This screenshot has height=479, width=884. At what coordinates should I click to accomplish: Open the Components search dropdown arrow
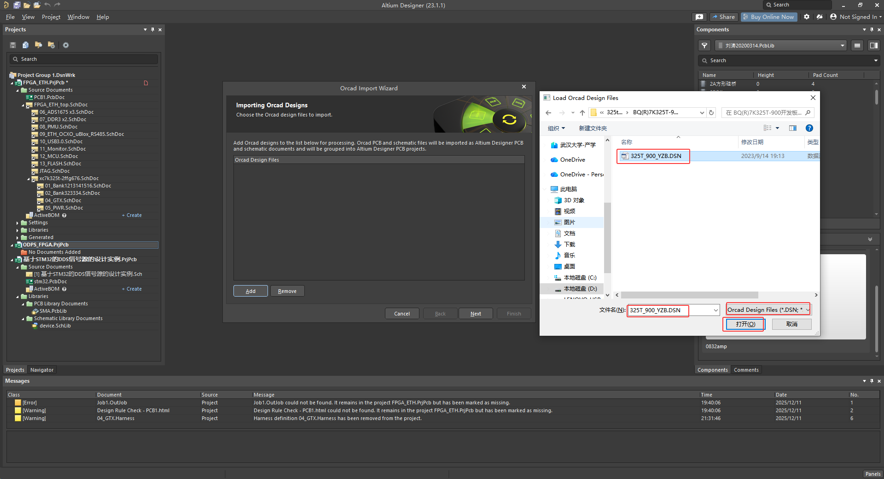coord(876,61)
